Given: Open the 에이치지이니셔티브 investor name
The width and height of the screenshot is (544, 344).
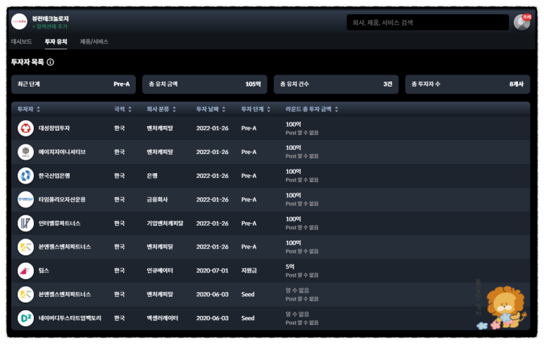Looking at the screenshot, I should [x=62, y=152].
